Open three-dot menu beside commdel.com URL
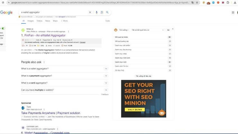Screen dimensions: 238x134 [57, 129]
